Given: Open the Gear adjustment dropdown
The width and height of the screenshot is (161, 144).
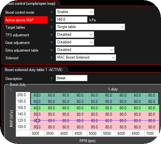Looking at the screenshot, I should [75, 42].
